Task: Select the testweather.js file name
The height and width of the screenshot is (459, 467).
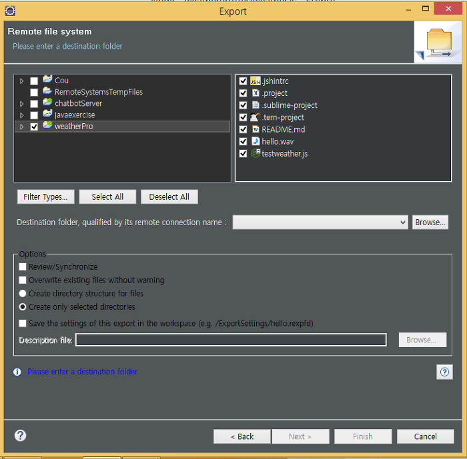Action: (284, 153)
